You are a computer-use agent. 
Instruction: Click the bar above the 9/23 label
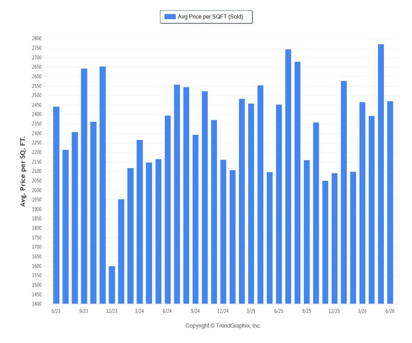tap(84, 186)
